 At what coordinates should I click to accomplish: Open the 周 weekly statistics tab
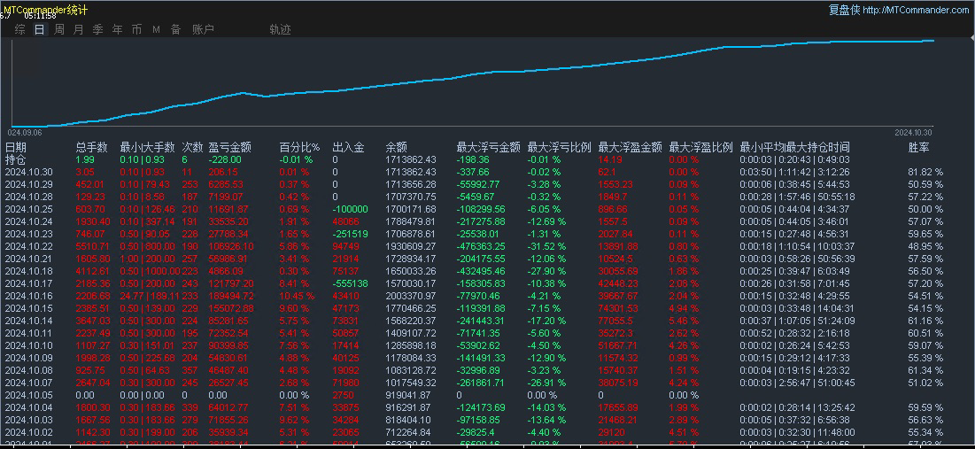click(x=59, y=29)
